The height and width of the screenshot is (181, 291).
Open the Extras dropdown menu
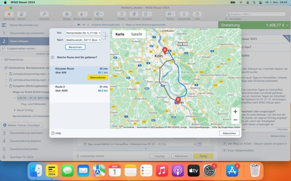[170, 14]
